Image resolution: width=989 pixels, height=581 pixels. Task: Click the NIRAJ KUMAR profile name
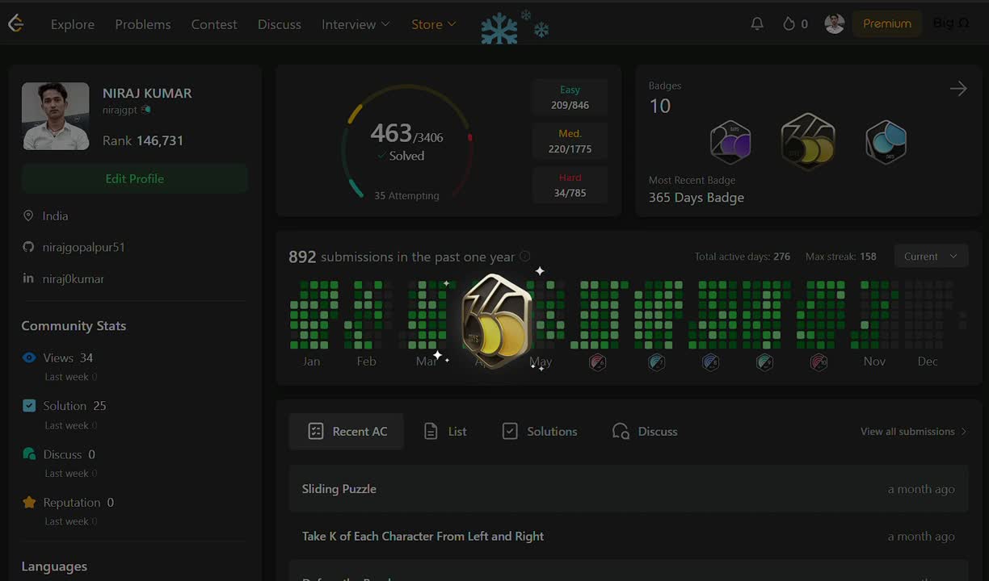[147, 93]
